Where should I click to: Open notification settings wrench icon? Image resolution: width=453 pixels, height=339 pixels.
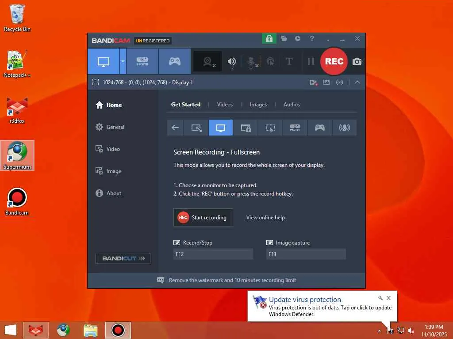click(380, 298)
